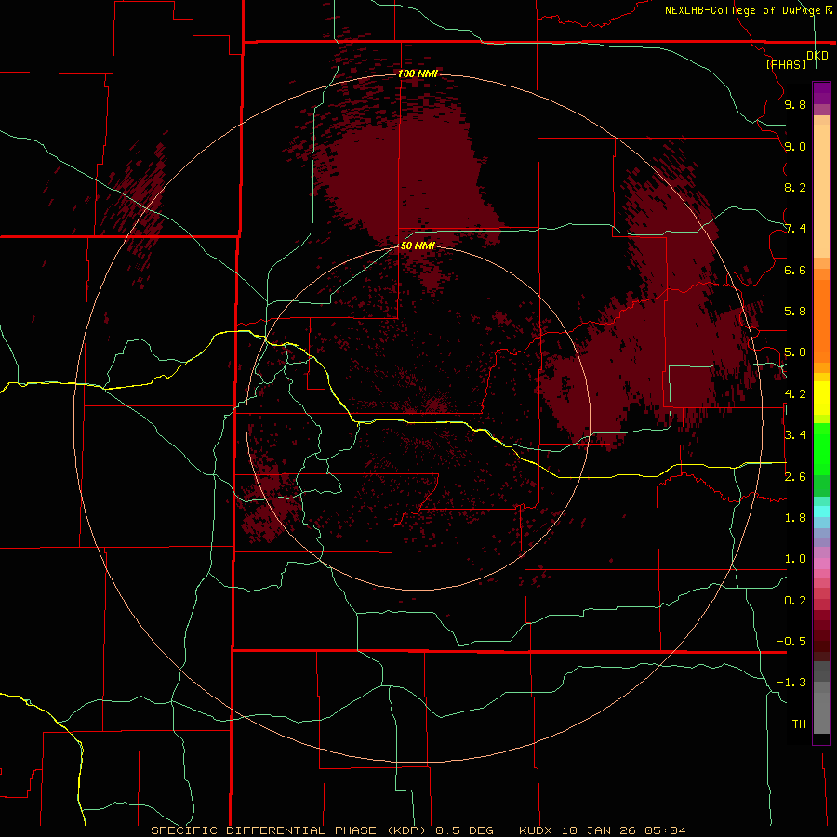Pick the cyan swatch beside 1.8
The width and height of the screenshot is (837, 837).
pos(821,511)
